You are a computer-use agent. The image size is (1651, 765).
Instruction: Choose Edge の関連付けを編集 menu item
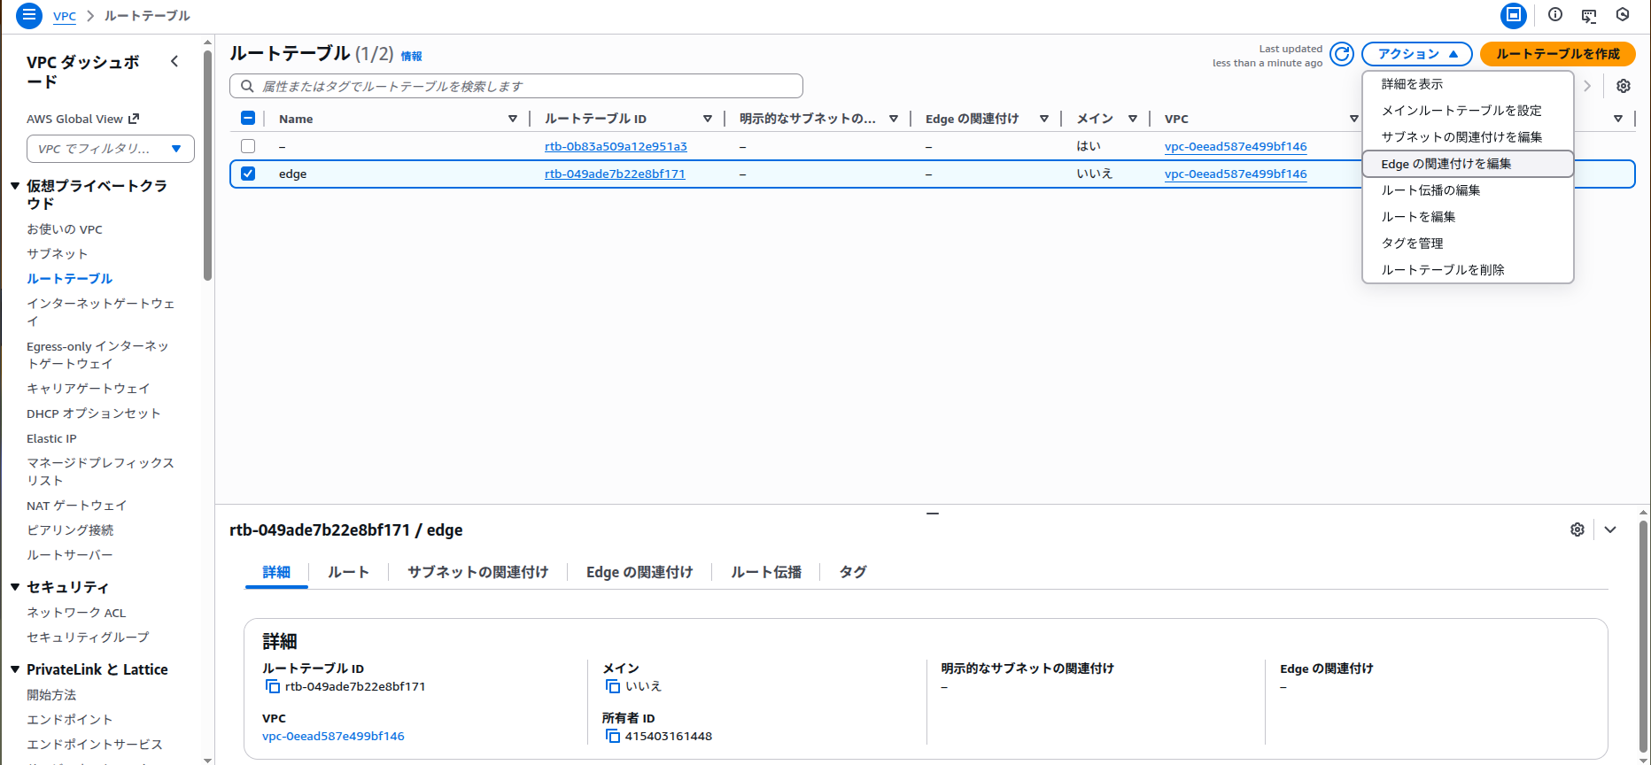click(1468, 164)
